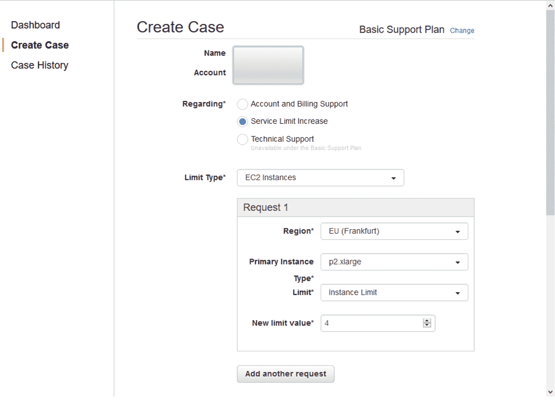This screenshot has height=401, width=555.
Task: Open Primary Instance Type p2.xlarge dropdown
Action: point(394,262)
